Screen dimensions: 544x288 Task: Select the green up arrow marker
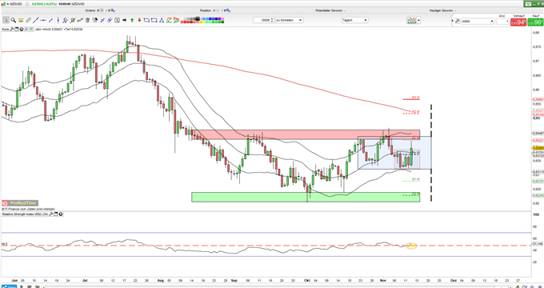click(132, 20)
